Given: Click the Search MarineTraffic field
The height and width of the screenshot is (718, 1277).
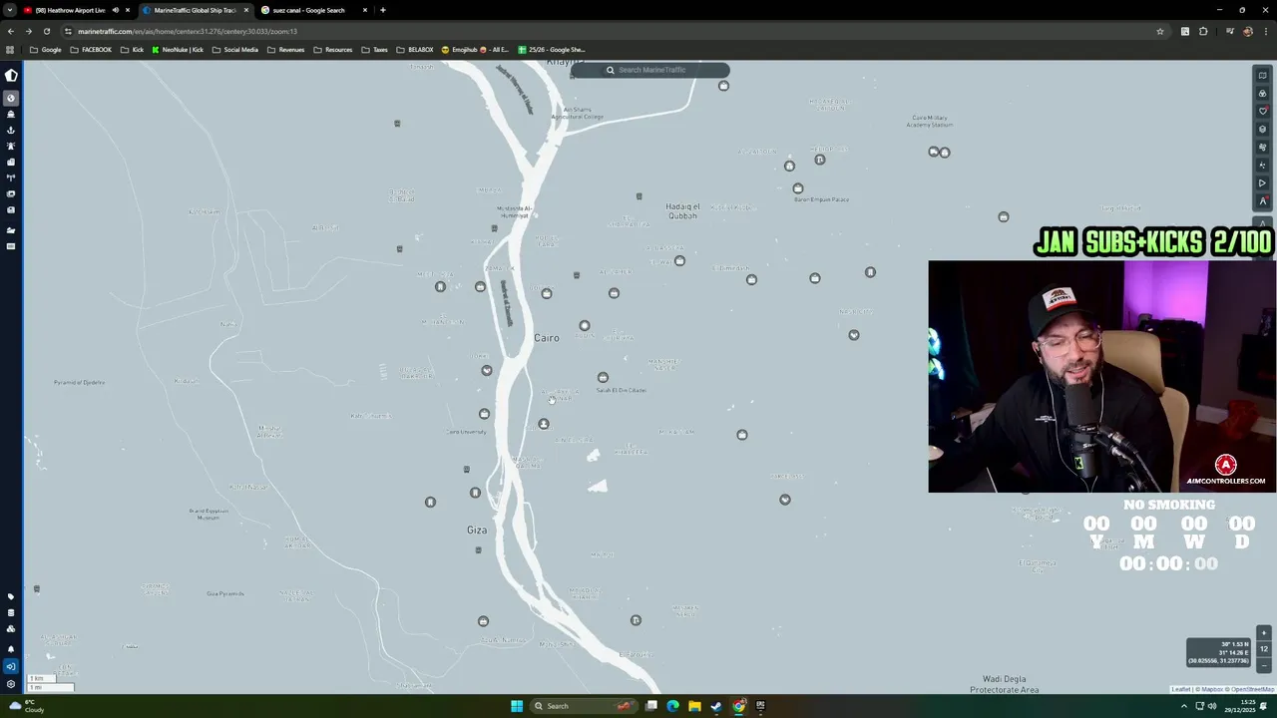Looking at the screenshot, I should click(x=649, y=70).
